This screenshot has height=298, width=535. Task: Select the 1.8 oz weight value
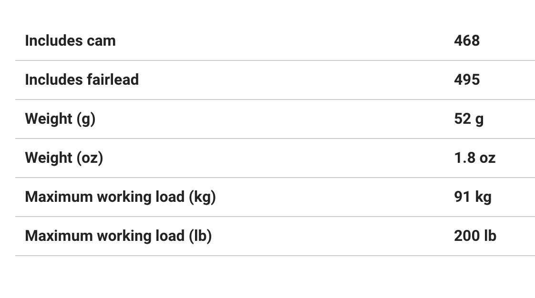click(474, 158)
